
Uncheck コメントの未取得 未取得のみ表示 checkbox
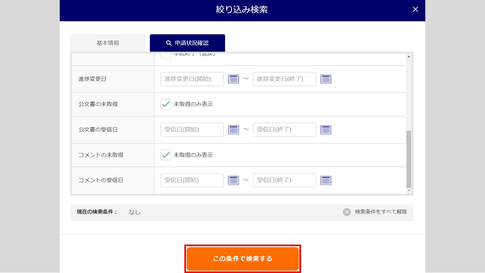point(166,155)
